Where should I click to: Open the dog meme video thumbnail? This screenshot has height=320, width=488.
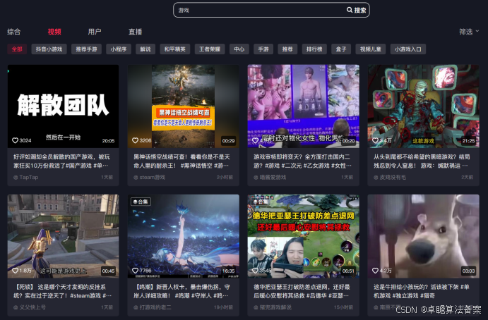(423, 236)
